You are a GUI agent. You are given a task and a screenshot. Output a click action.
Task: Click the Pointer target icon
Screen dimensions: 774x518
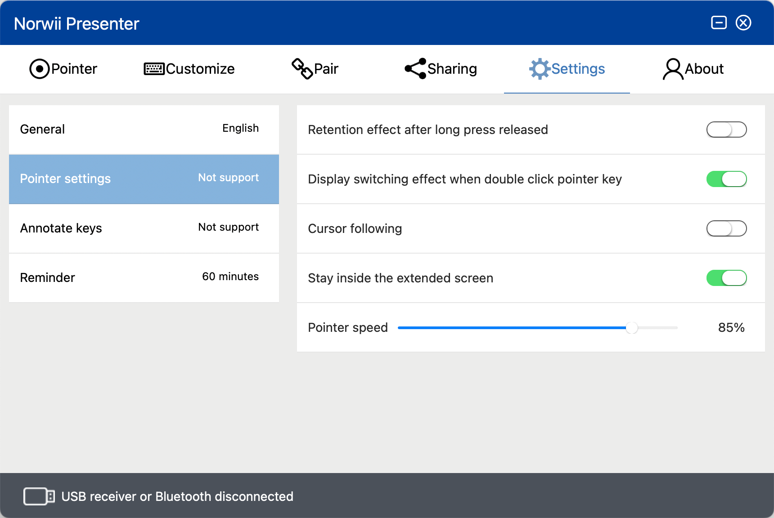coord(39,69)
